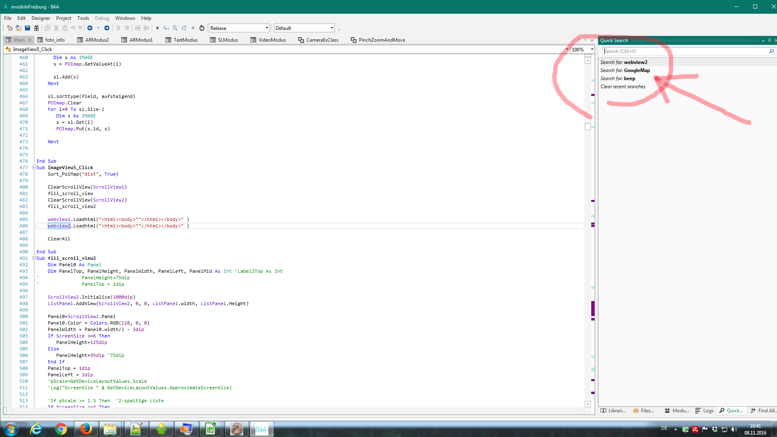Start the app with the Run (play) icon

coord(158,28)
